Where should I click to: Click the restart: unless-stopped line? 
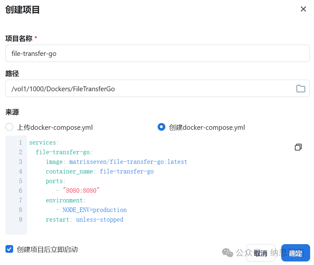(x=84, y=219)
